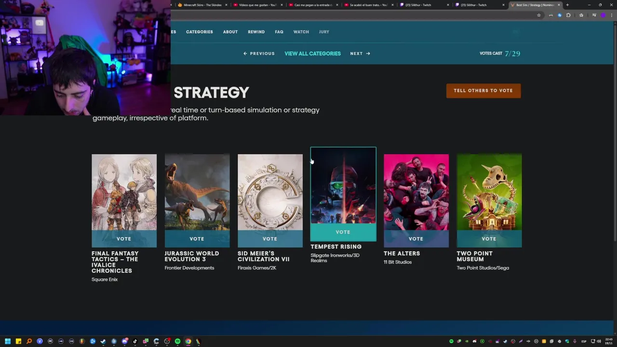Viewport: 617px width, 347px height.
Task: Open Chrome's Extensions puzzle icon
Action: coord(568,15)
